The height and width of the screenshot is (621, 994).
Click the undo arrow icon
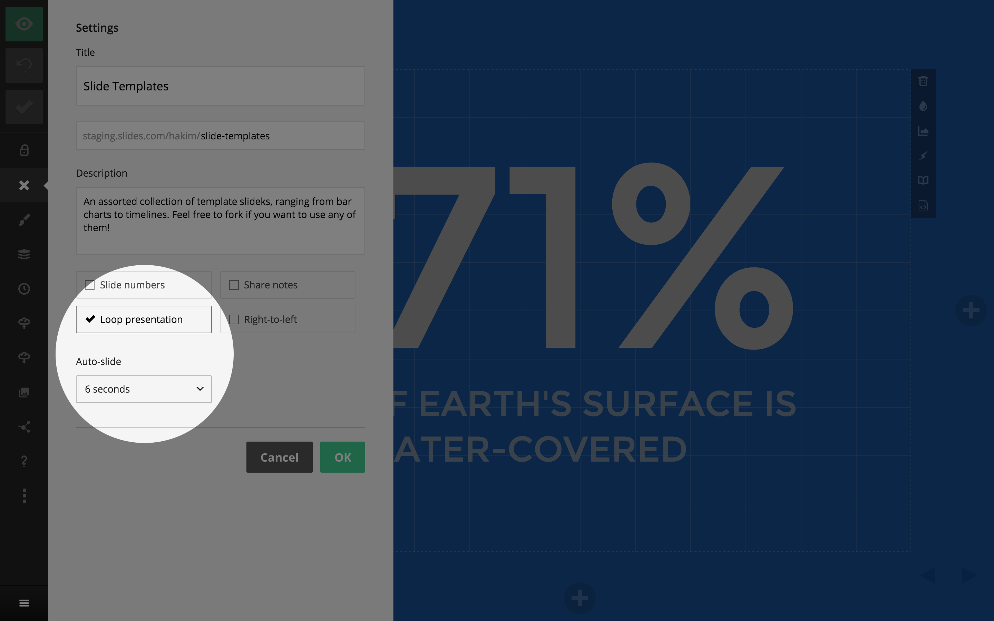[x=24, y=65]
